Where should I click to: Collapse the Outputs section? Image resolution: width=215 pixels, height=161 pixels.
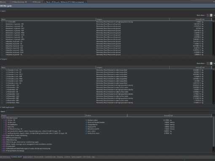tap(0, 59)
